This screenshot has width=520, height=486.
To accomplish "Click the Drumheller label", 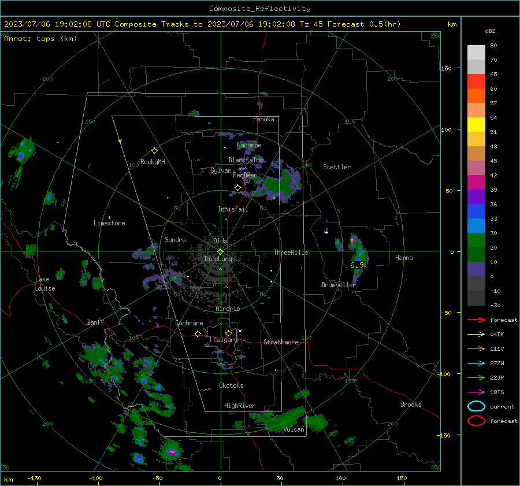I will tap(339, 285).
